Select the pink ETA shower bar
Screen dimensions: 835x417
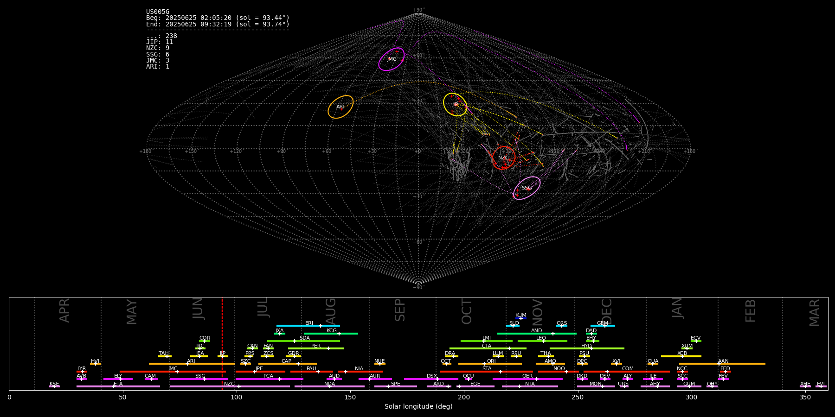(118, 386)
